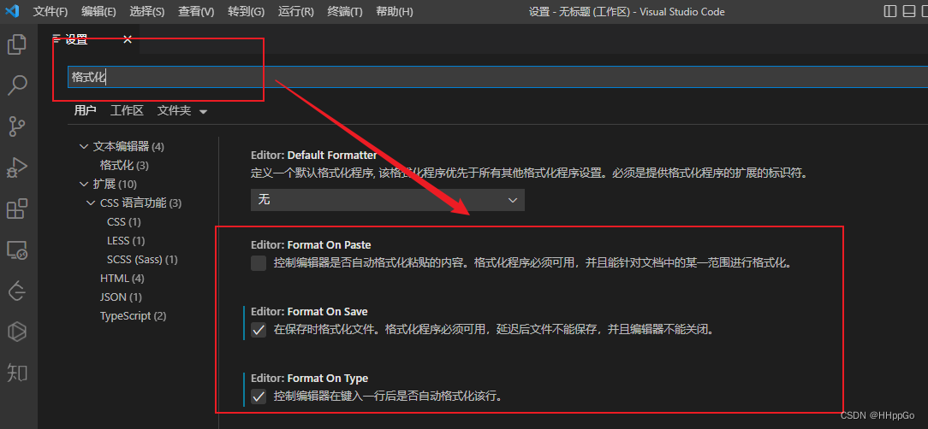
Task: Open the 查看(V) menu
Action: 197,12
